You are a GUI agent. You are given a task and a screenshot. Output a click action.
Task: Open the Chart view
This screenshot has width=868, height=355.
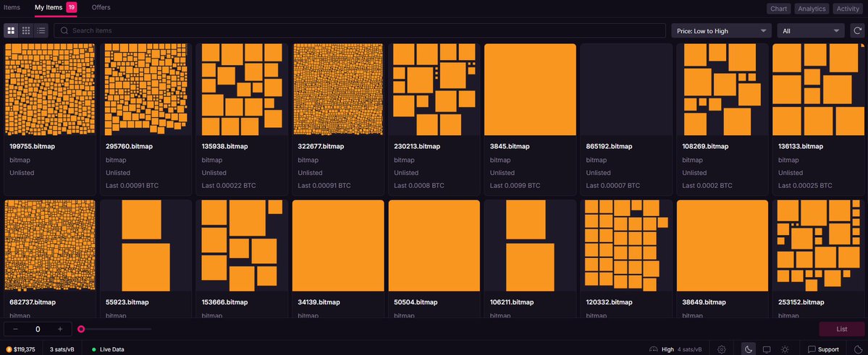point(778,8)
